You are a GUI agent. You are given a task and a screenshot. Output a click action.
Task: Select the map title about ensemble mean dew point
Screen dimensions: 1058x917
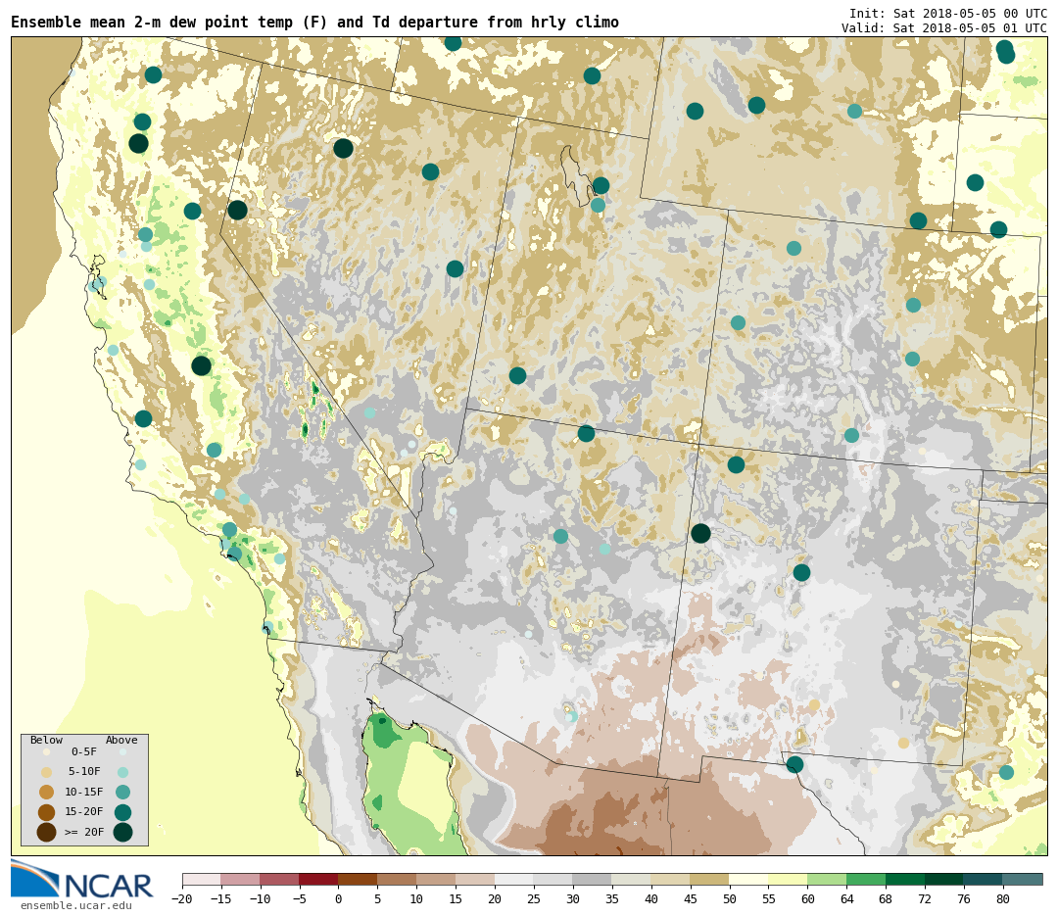pyautogui.click(x=315, y=23)
